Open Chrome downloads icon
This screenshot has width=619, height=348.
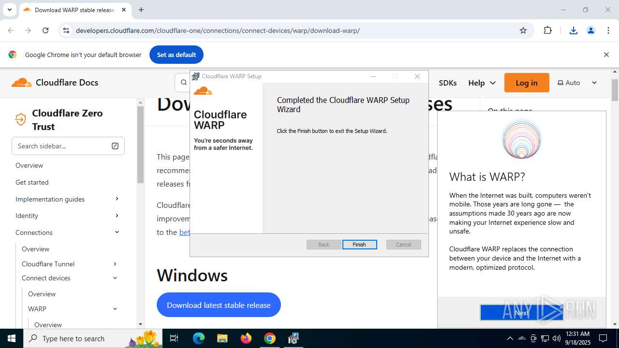tap(574, 30)
